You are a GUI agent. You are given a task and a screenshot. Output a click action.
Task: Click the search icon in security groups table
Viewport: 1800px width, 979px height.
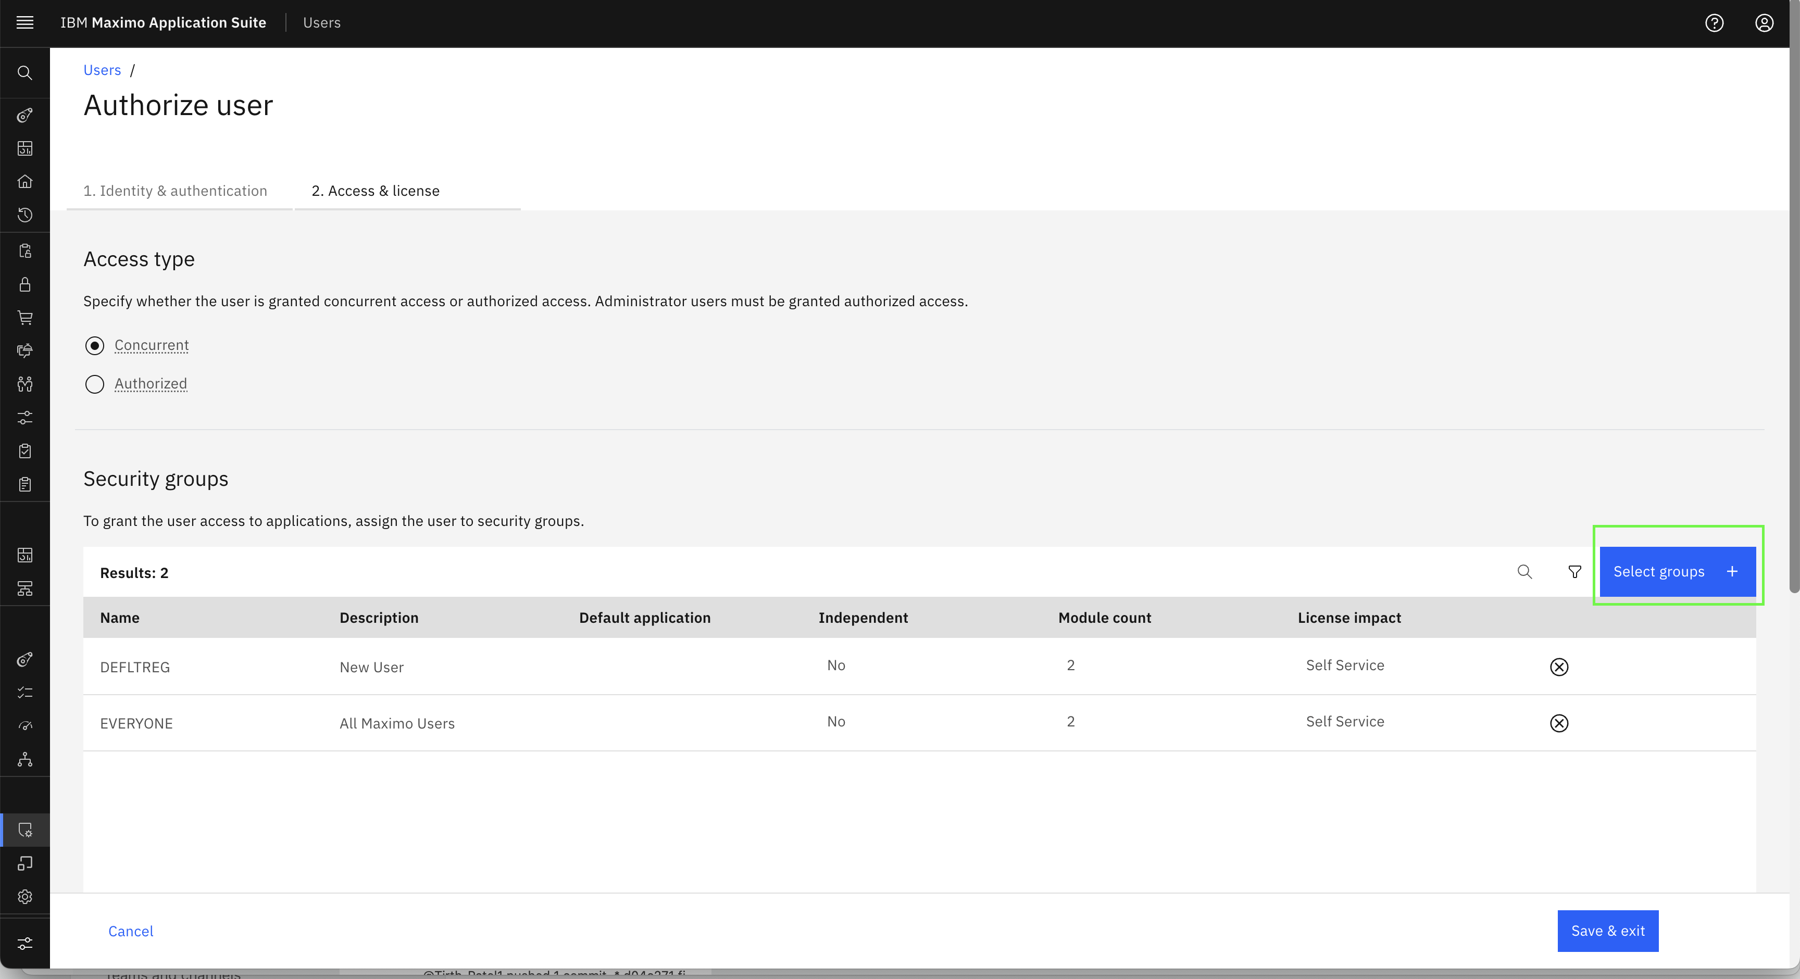click(x=1524, y=572)
